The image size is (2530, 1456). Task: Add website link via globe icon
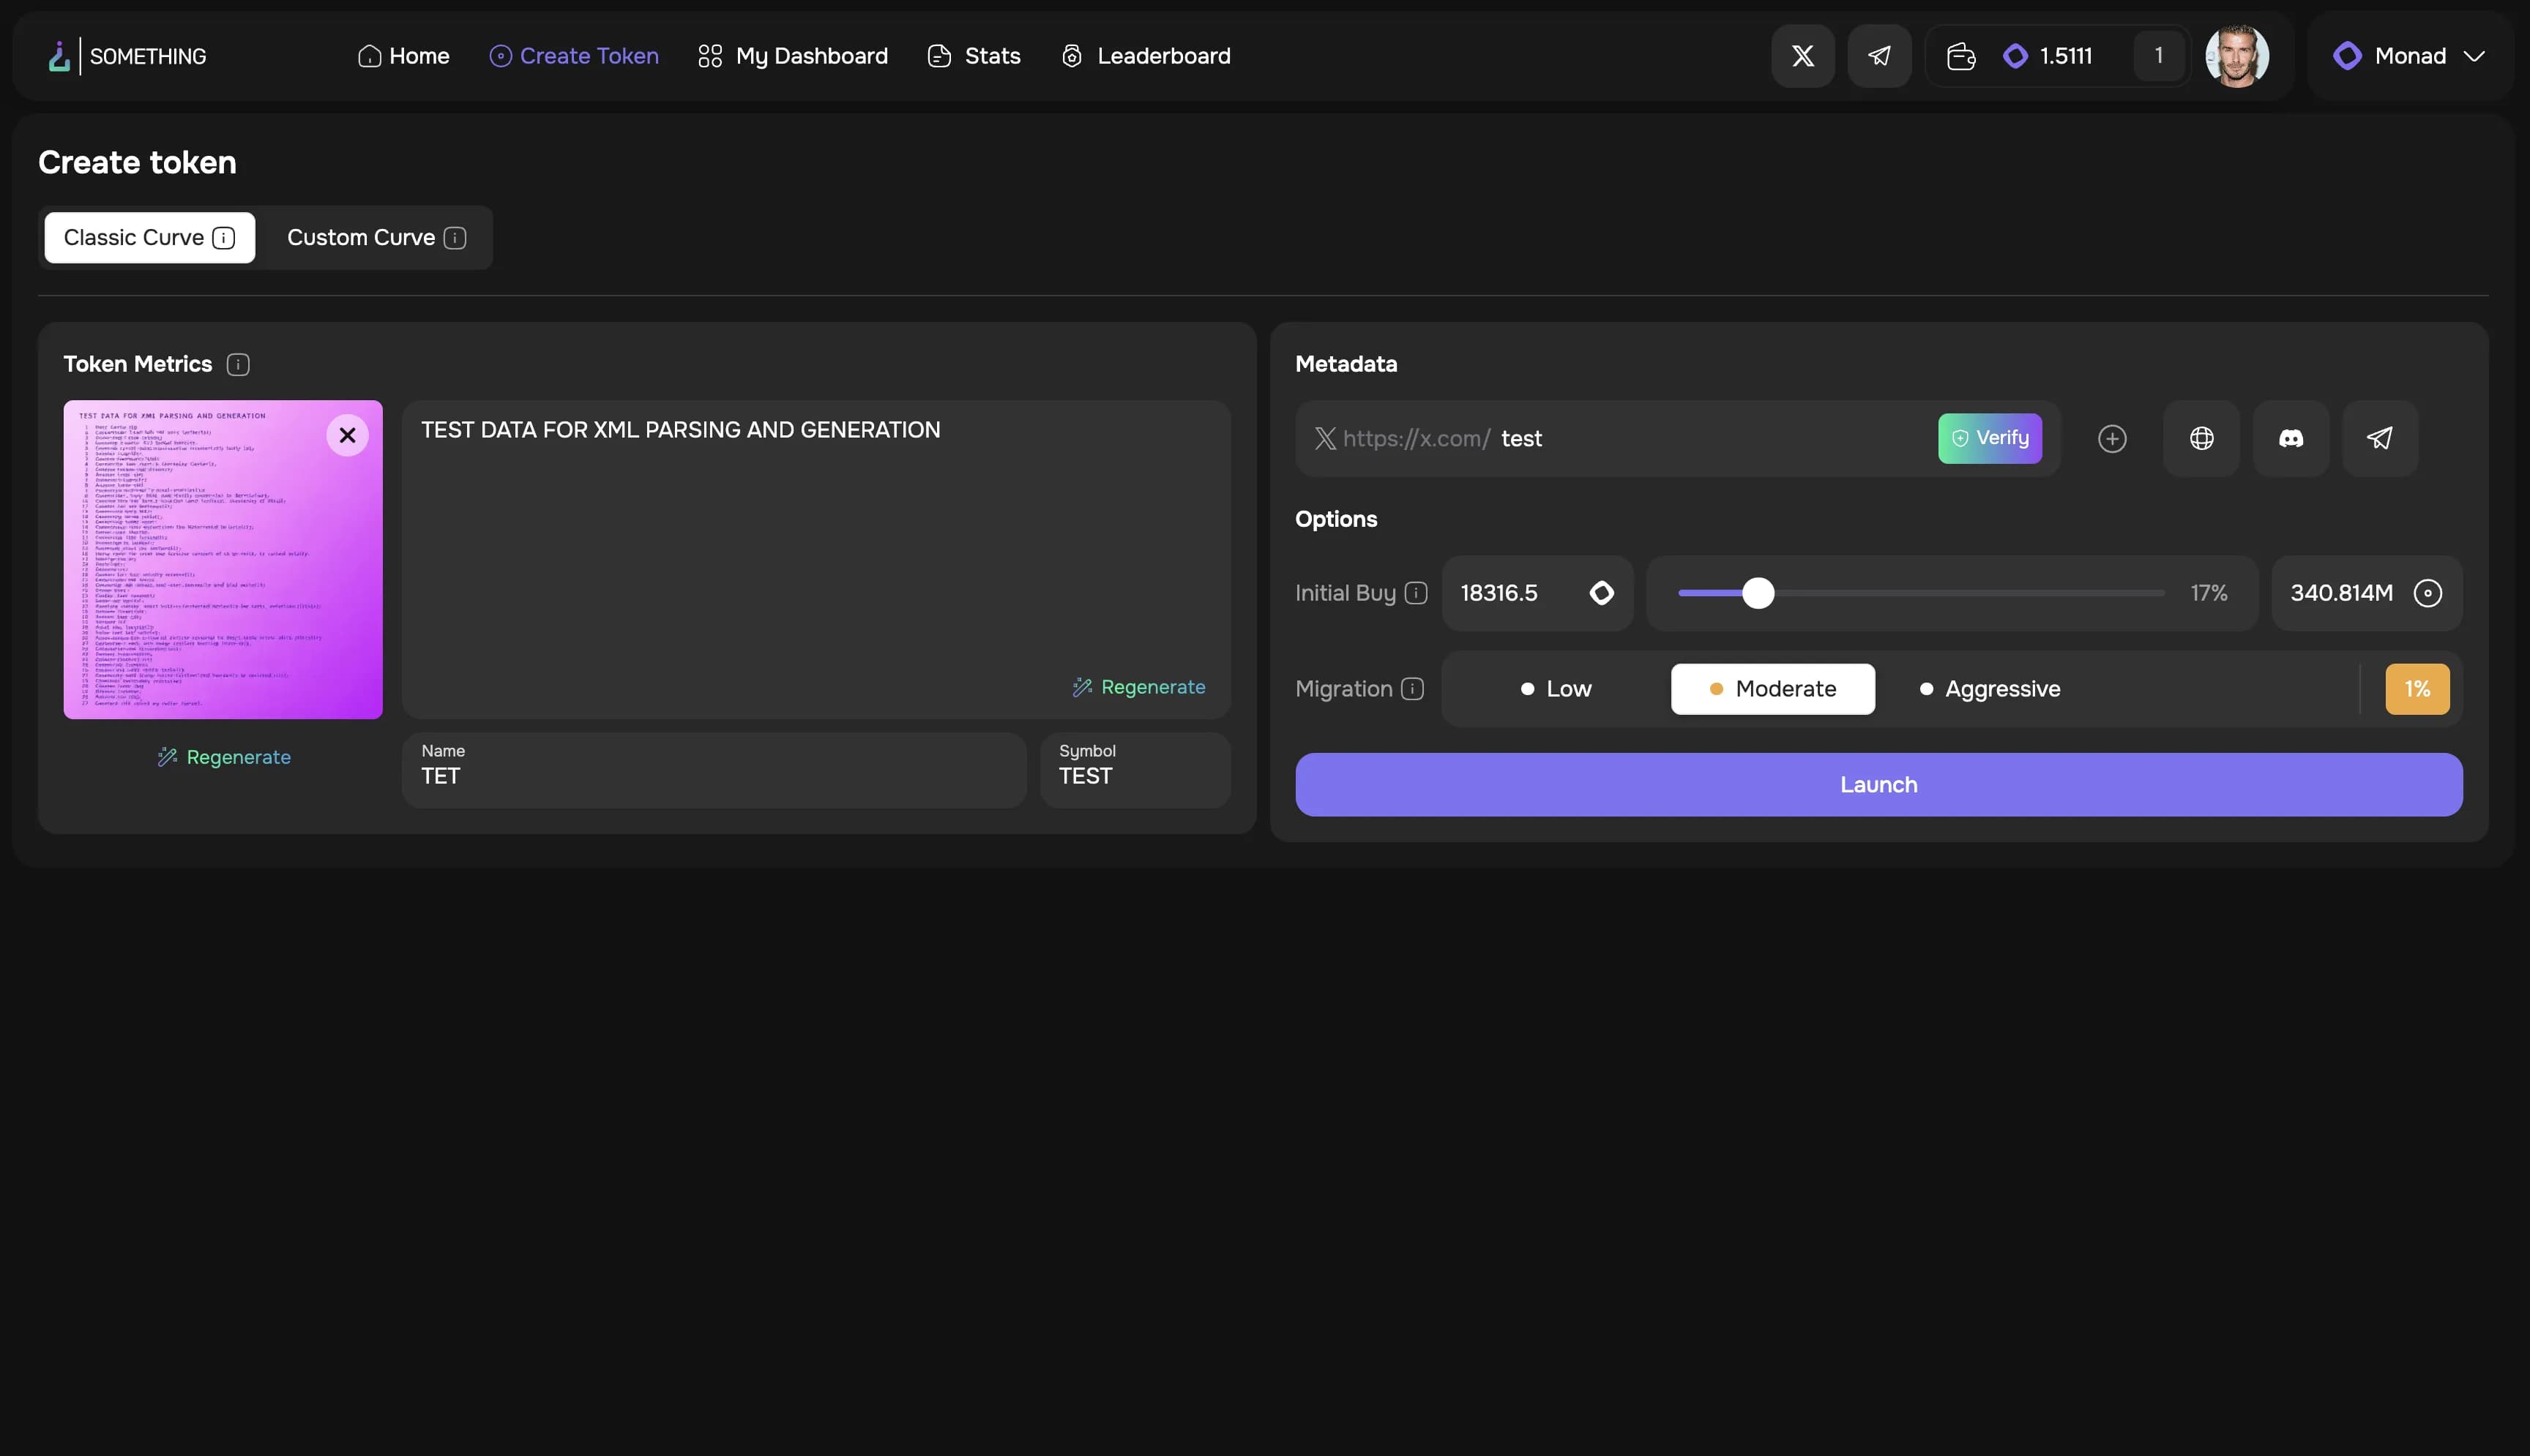click(x=2201, y=438)
